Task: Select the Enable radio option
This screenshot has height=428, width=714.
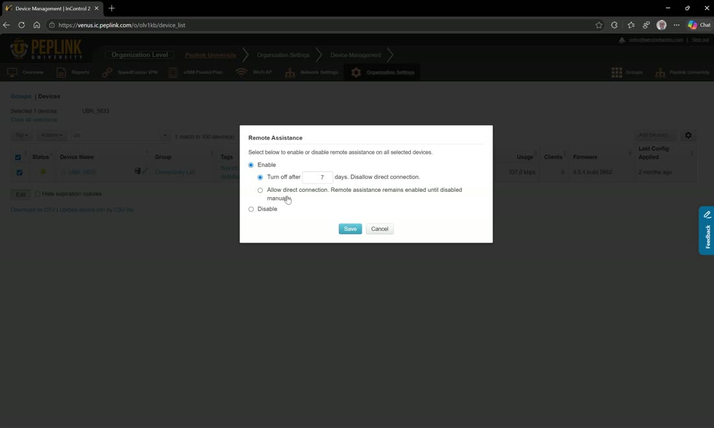Action: coord(251,165)
